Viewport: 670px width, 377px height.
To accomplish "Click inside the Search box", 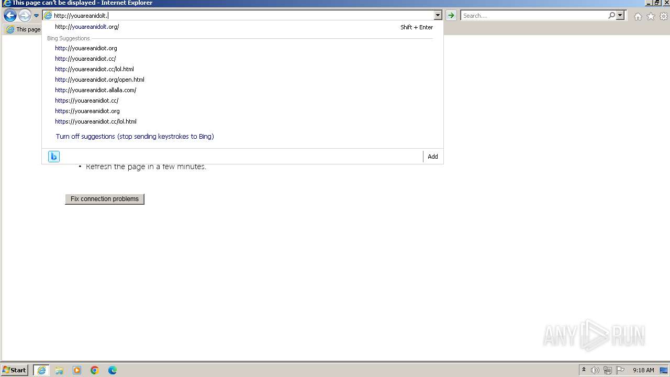I will click(534, 16).
